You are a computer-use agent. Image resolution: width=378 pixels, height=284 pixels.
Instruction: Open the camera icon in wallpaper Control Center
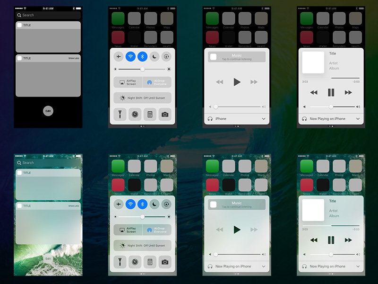pos(165,262)
